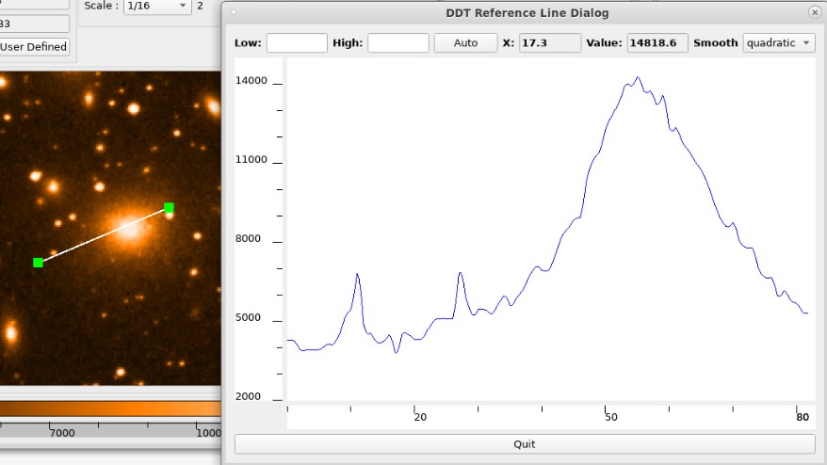The width and height of the screenshot is (827, 465).
Task: Click the upper-right green line endpoint handle
Action: pyautogui.click(x=169, y=207)
